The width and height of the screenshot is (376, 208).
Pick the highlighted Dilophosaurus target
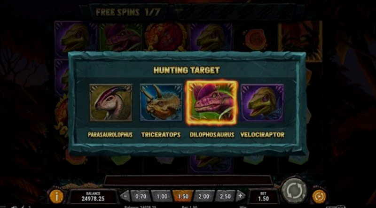tap(211, 102)
